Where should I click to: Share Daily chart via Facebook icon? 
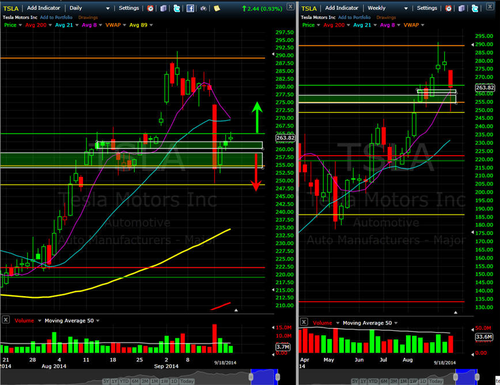click(x=190, y=8)
